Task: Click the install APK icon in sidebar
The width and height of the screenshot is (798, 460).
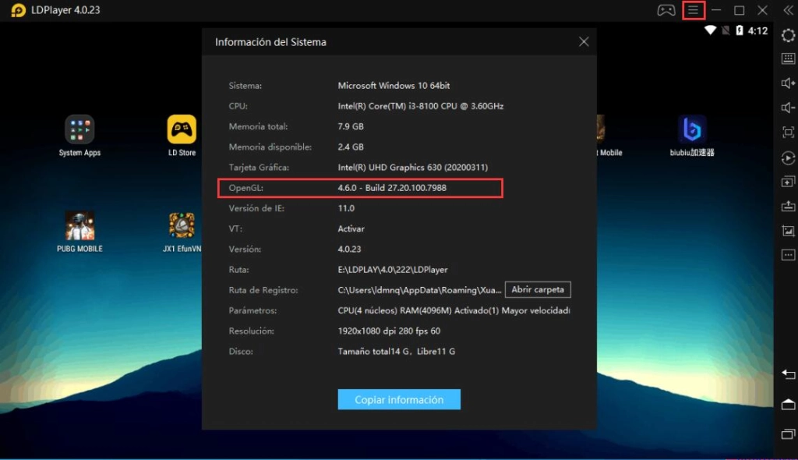Action: tap(788, 207)
